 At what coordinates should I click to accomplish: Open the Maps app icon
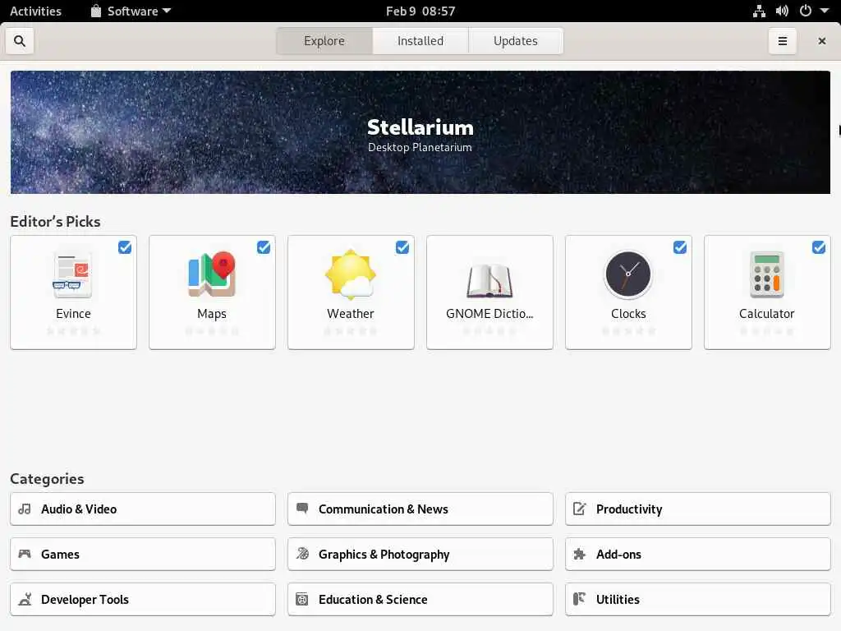click(212, 274)
